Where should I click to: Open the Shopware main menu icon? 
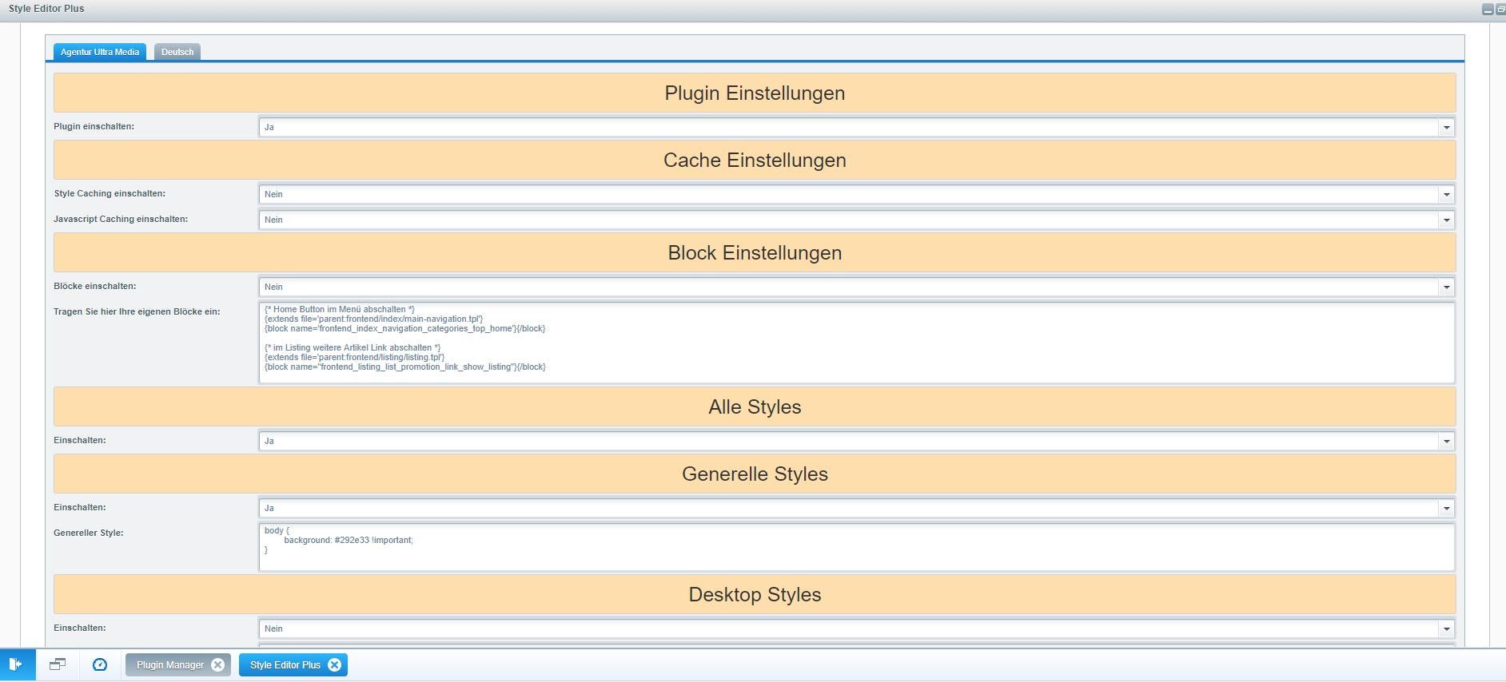pyautogui.click(x=16, y=664)
